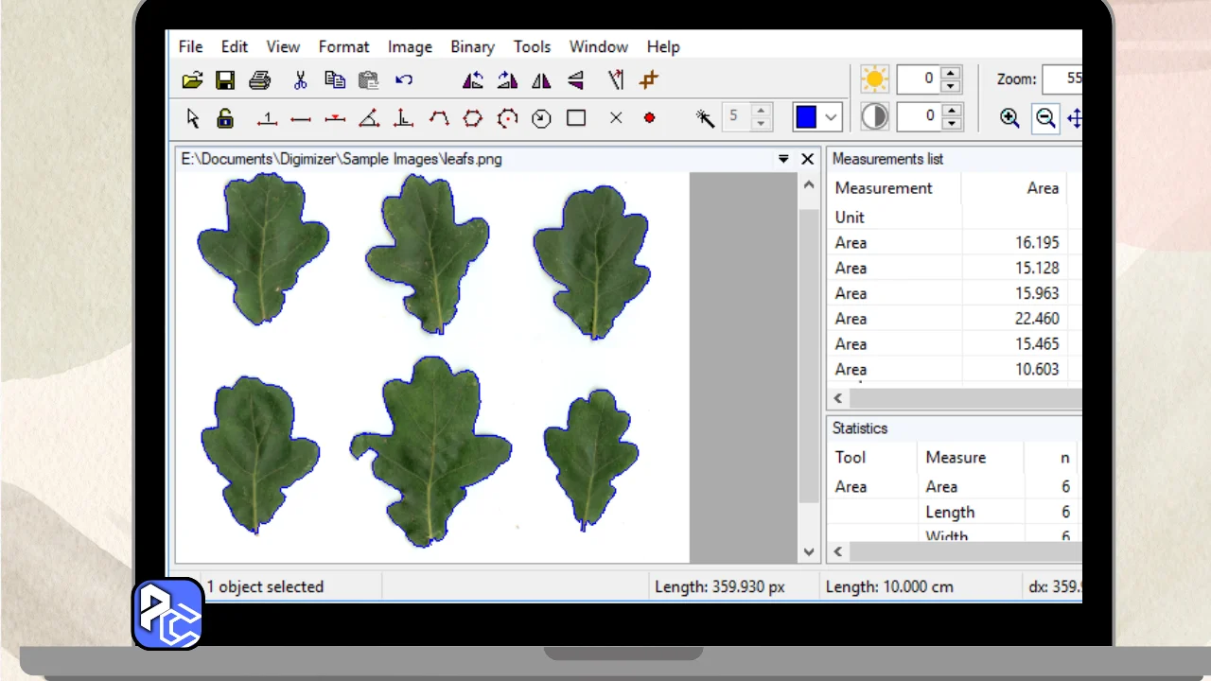
Task: Select the Rectangle tool
Action: click(576, 118)
